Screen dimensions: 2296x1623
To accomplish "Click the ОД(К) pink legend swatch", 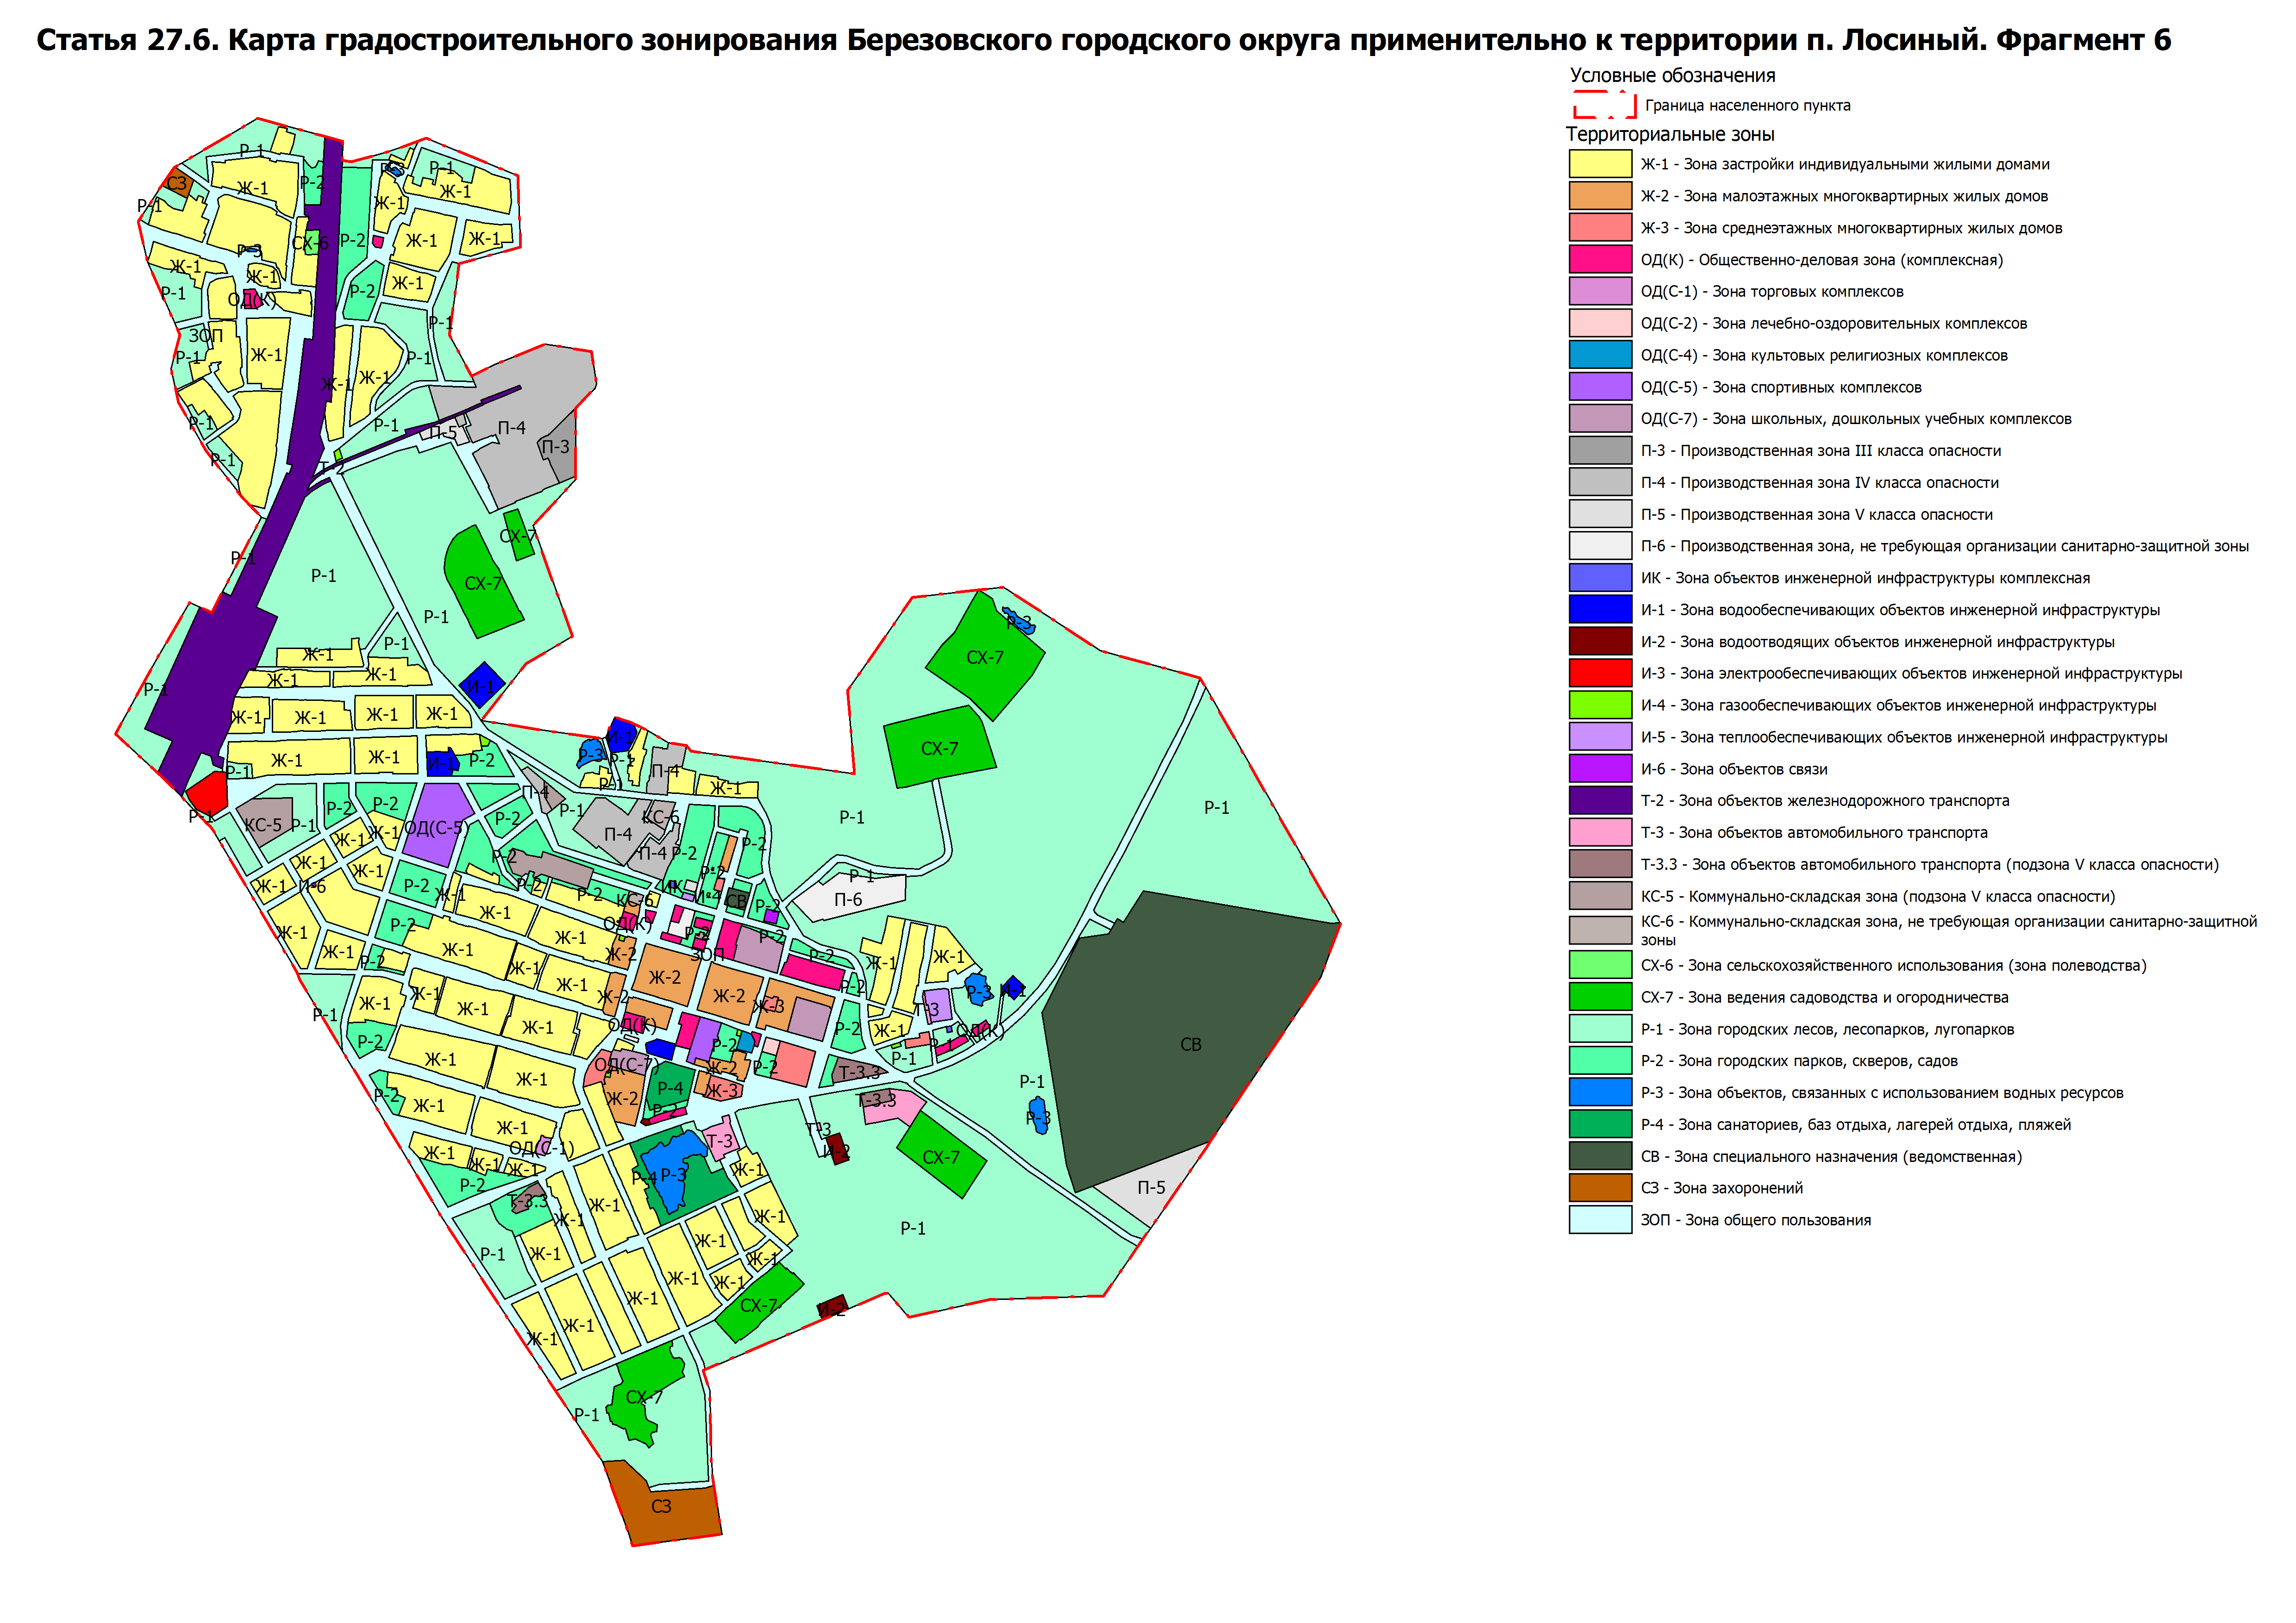I will coord(1600,259).
